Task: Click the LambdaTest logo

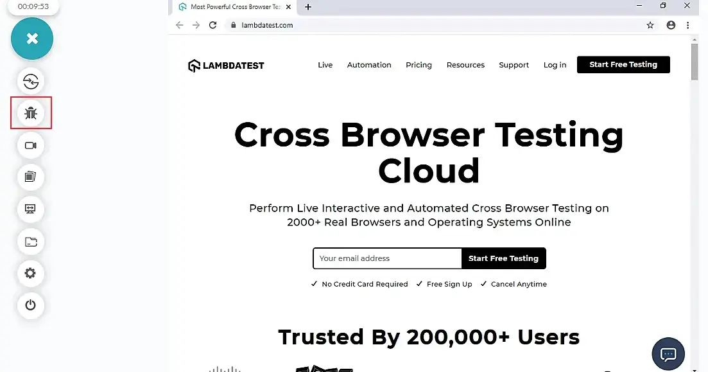Action: coord(225,65)
